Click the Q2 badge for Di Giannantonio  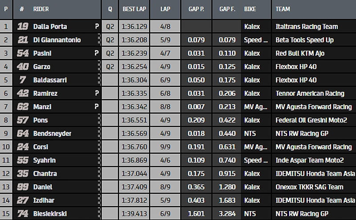pyautogui.click(x=110, y=40)
